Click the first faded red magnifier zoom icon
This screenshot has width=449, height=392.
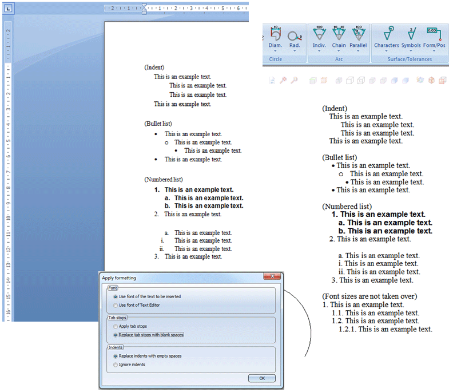coord(283,80)
